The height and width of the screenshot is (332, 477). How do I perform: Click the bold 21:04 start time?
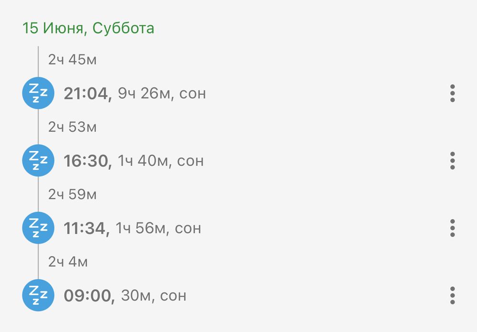tap(88, 94)
